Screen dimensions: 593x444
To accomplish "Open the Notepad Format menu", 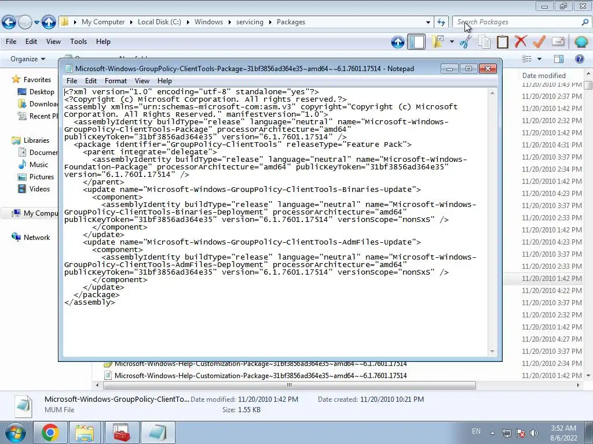I will (x=116, y=81).
